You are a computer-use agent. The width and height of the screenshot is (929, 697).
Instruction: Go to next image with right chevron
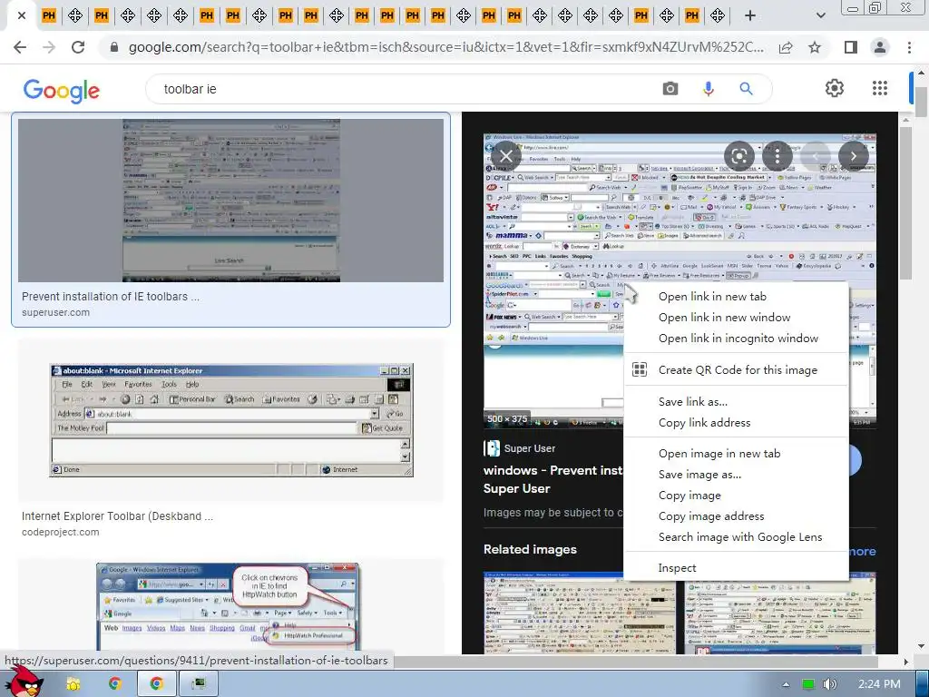(853, 156)
